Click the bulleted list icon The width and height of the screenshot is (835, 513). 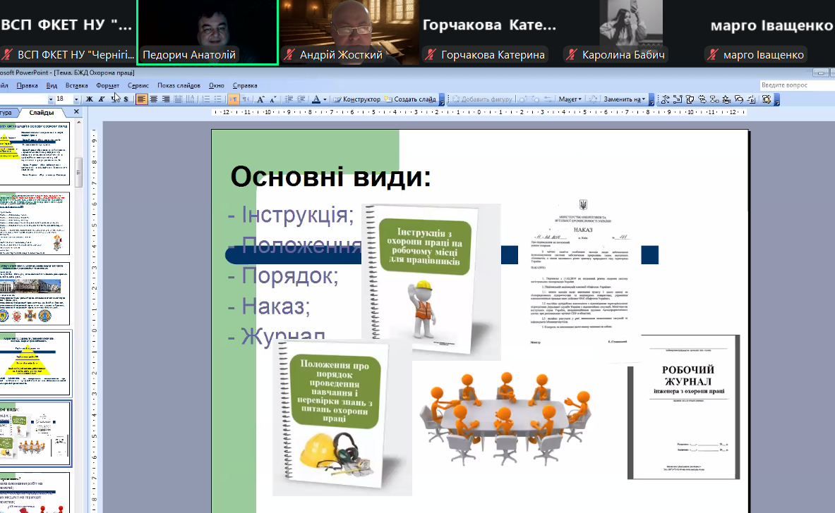(219, 99)
